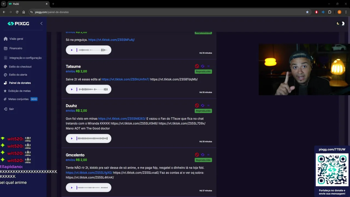Image resolution: width=350 pixels, height=197 pixels.
Task: Bookmark this page with the star icon
Action: pos(307,12)
